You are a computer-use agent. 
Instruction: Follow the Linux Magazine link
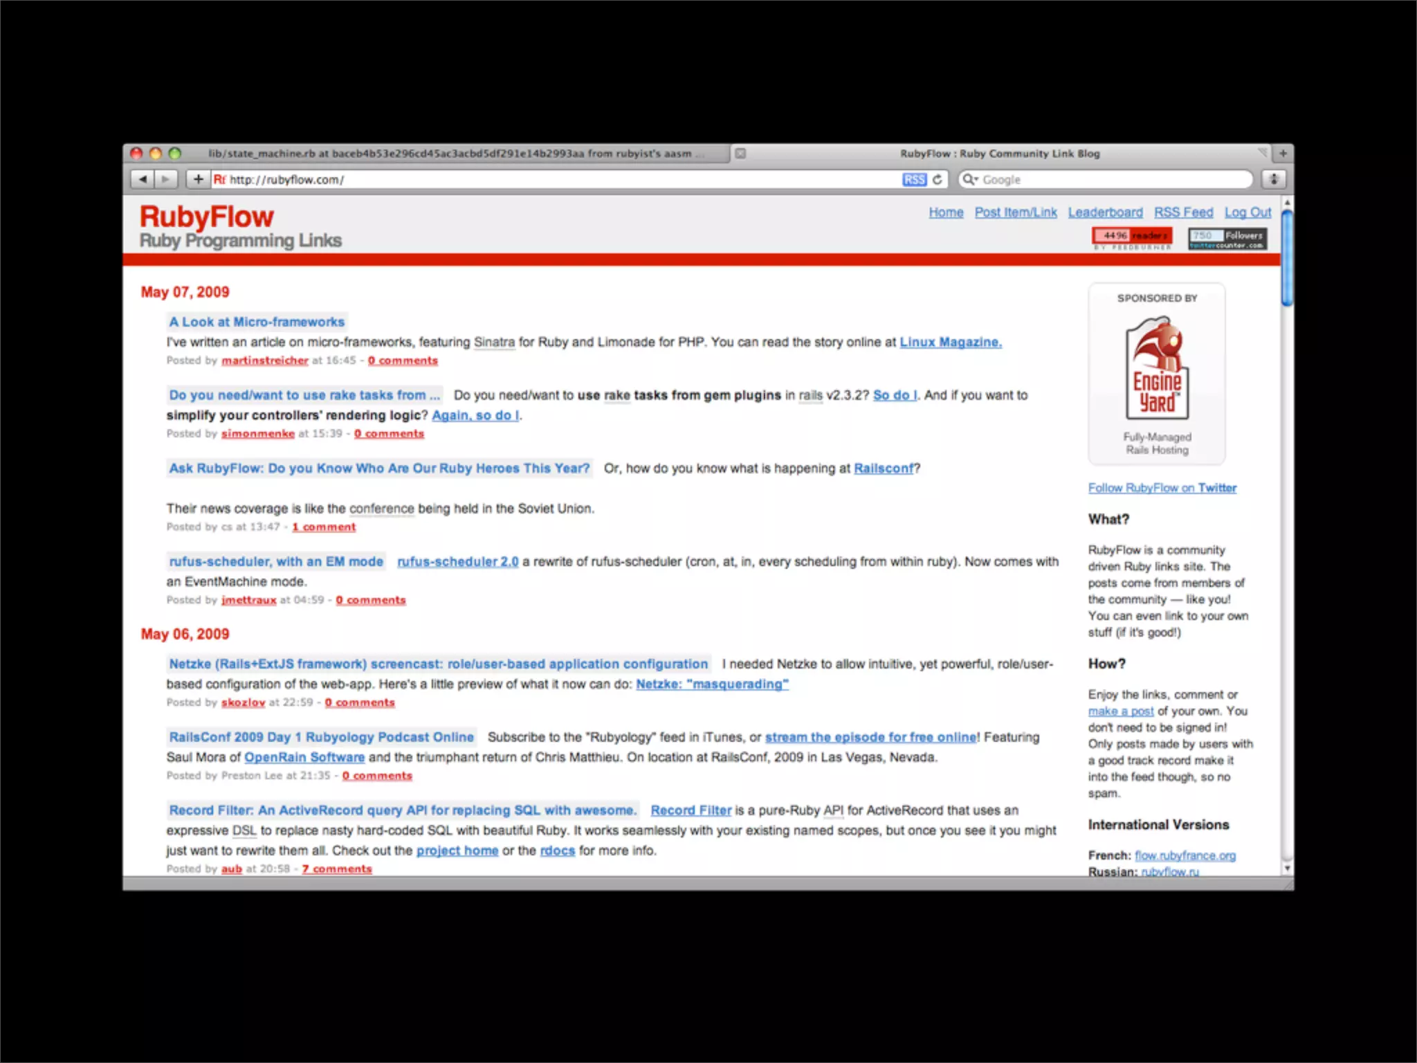tap(951, 342)
